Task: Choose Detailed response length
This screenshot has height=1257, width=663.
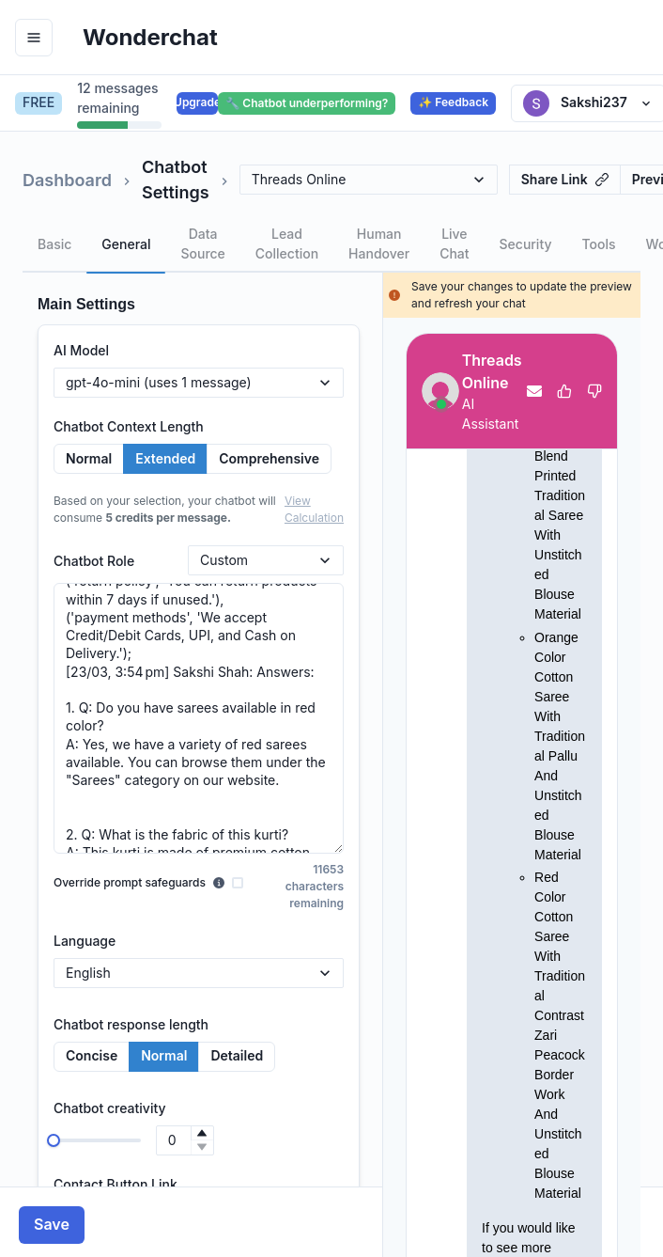Action: pyautogui.click(x=237, y=1056)
